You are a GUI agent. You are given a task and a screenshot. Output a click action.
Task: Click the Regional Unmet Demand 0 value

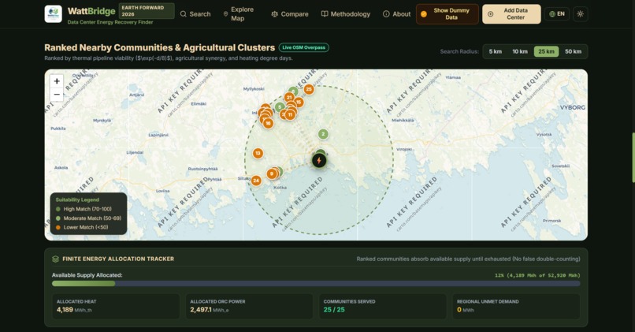click(459, 310)
